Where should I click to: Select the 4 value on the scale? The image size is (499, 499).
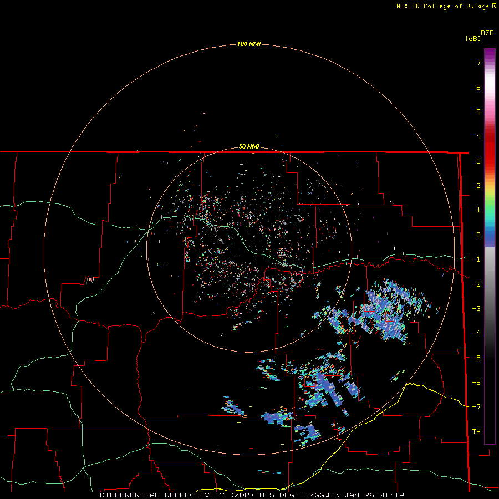[478, 136]
